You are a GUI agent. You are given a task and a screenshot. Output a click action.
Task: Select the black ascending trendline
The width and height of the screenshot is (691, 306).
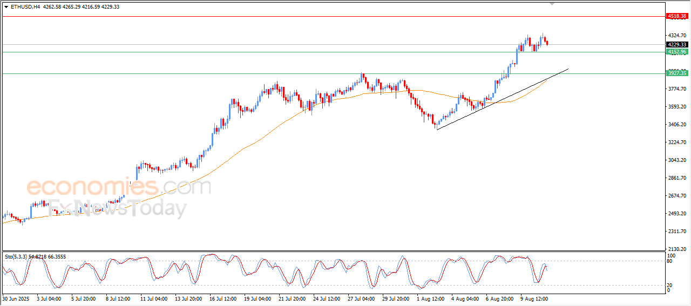pos(502,99)
